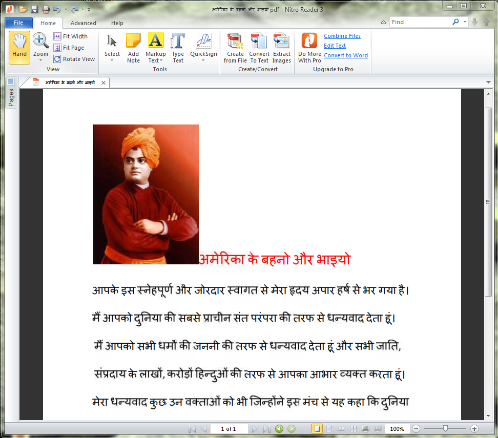Redo the last undone action
This screenshot has width=498, height=438.
tap(75, 10)
